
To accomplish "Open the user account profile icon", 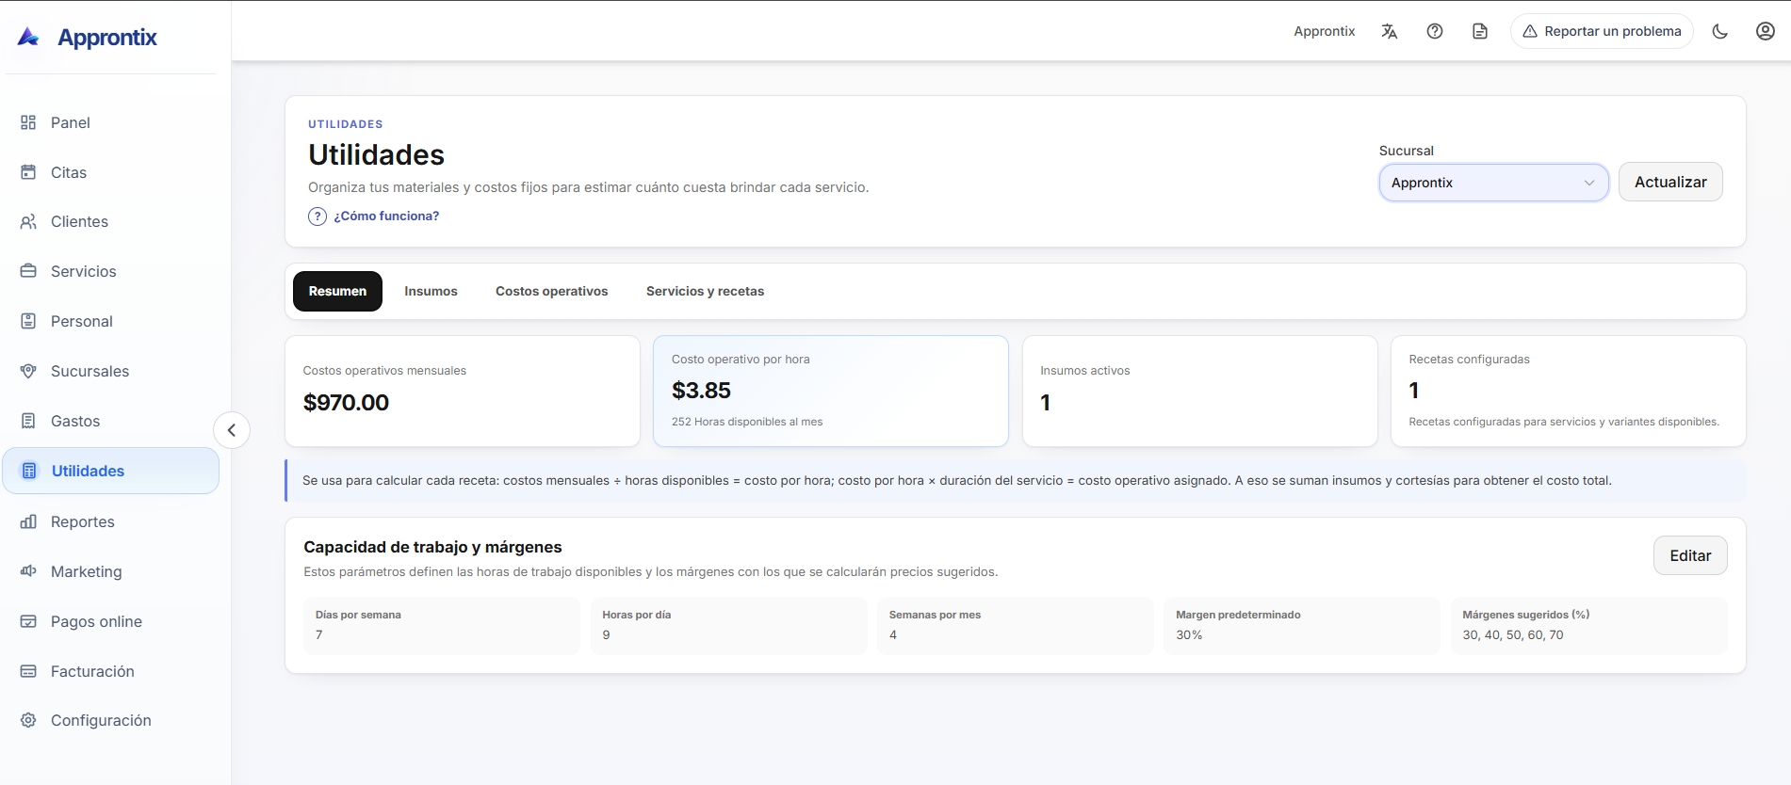I will [1766, 31].
